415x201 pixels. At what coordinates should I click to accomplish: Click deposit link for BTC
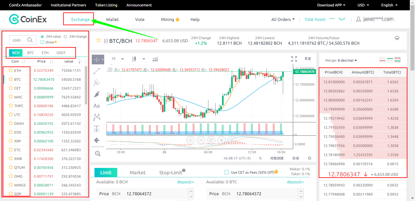pos(296,182)
